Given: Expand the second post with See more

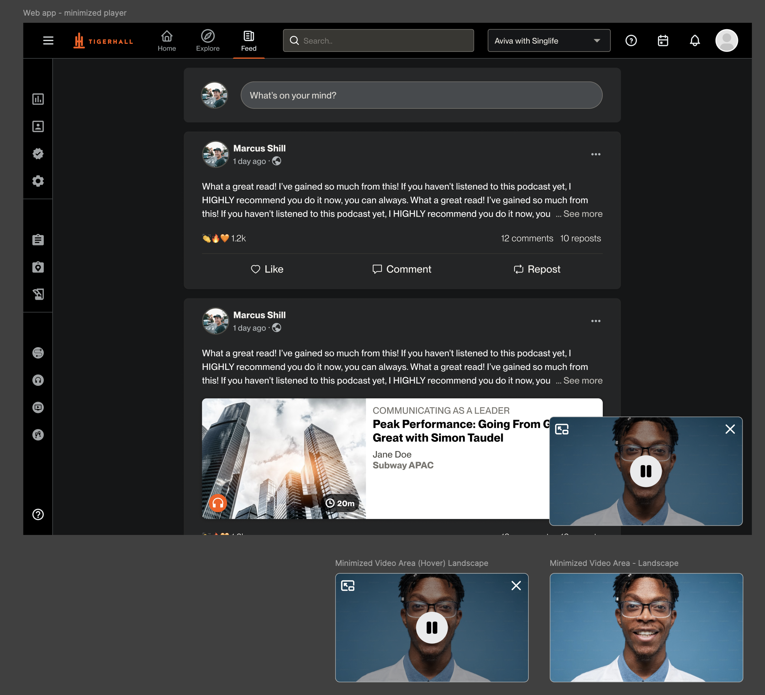Looking at the screenshot, I should click(x=582, y=381).
